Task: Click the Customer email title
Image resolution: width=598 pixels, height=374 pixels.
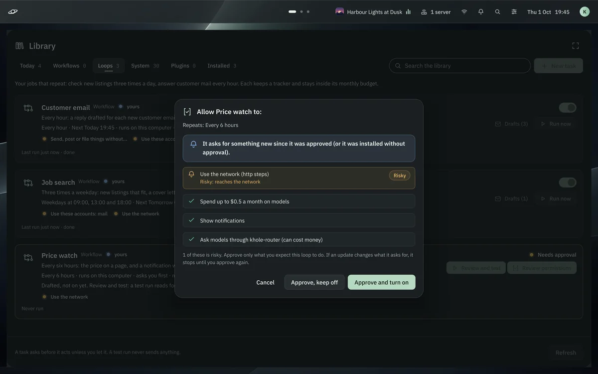Action: [x=66, y=108]
